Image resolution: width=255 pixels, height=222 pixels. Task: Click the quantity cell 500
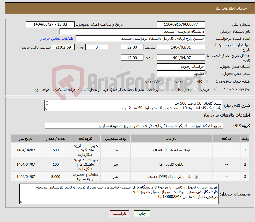coord(56,150)
